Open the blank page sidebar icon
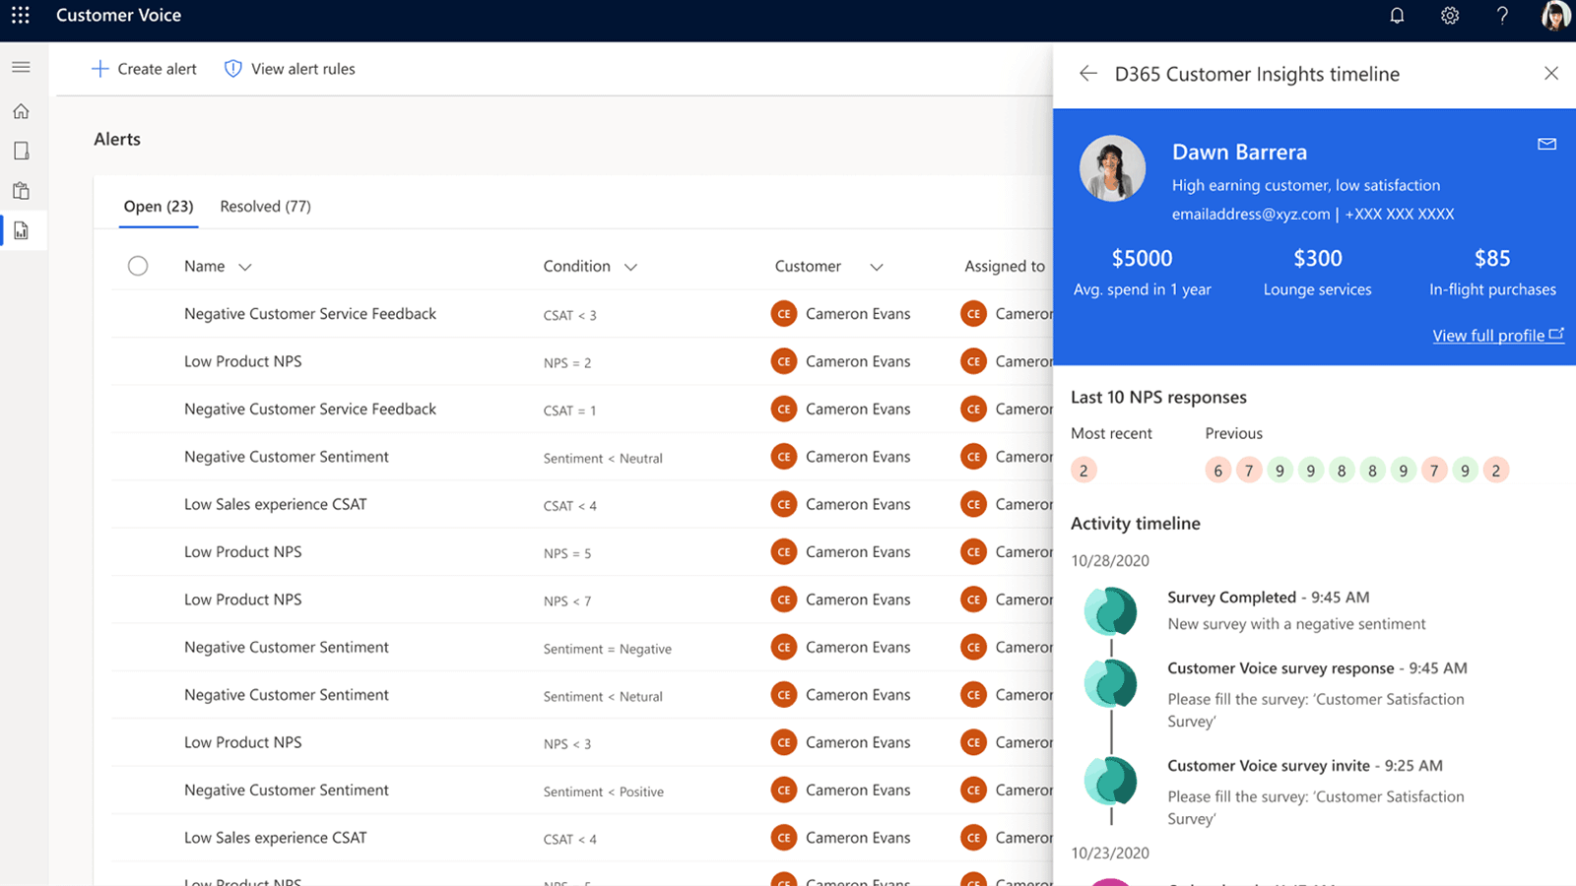The width and height of the screenshot is (1576, 886). click(x=21, y=151)
